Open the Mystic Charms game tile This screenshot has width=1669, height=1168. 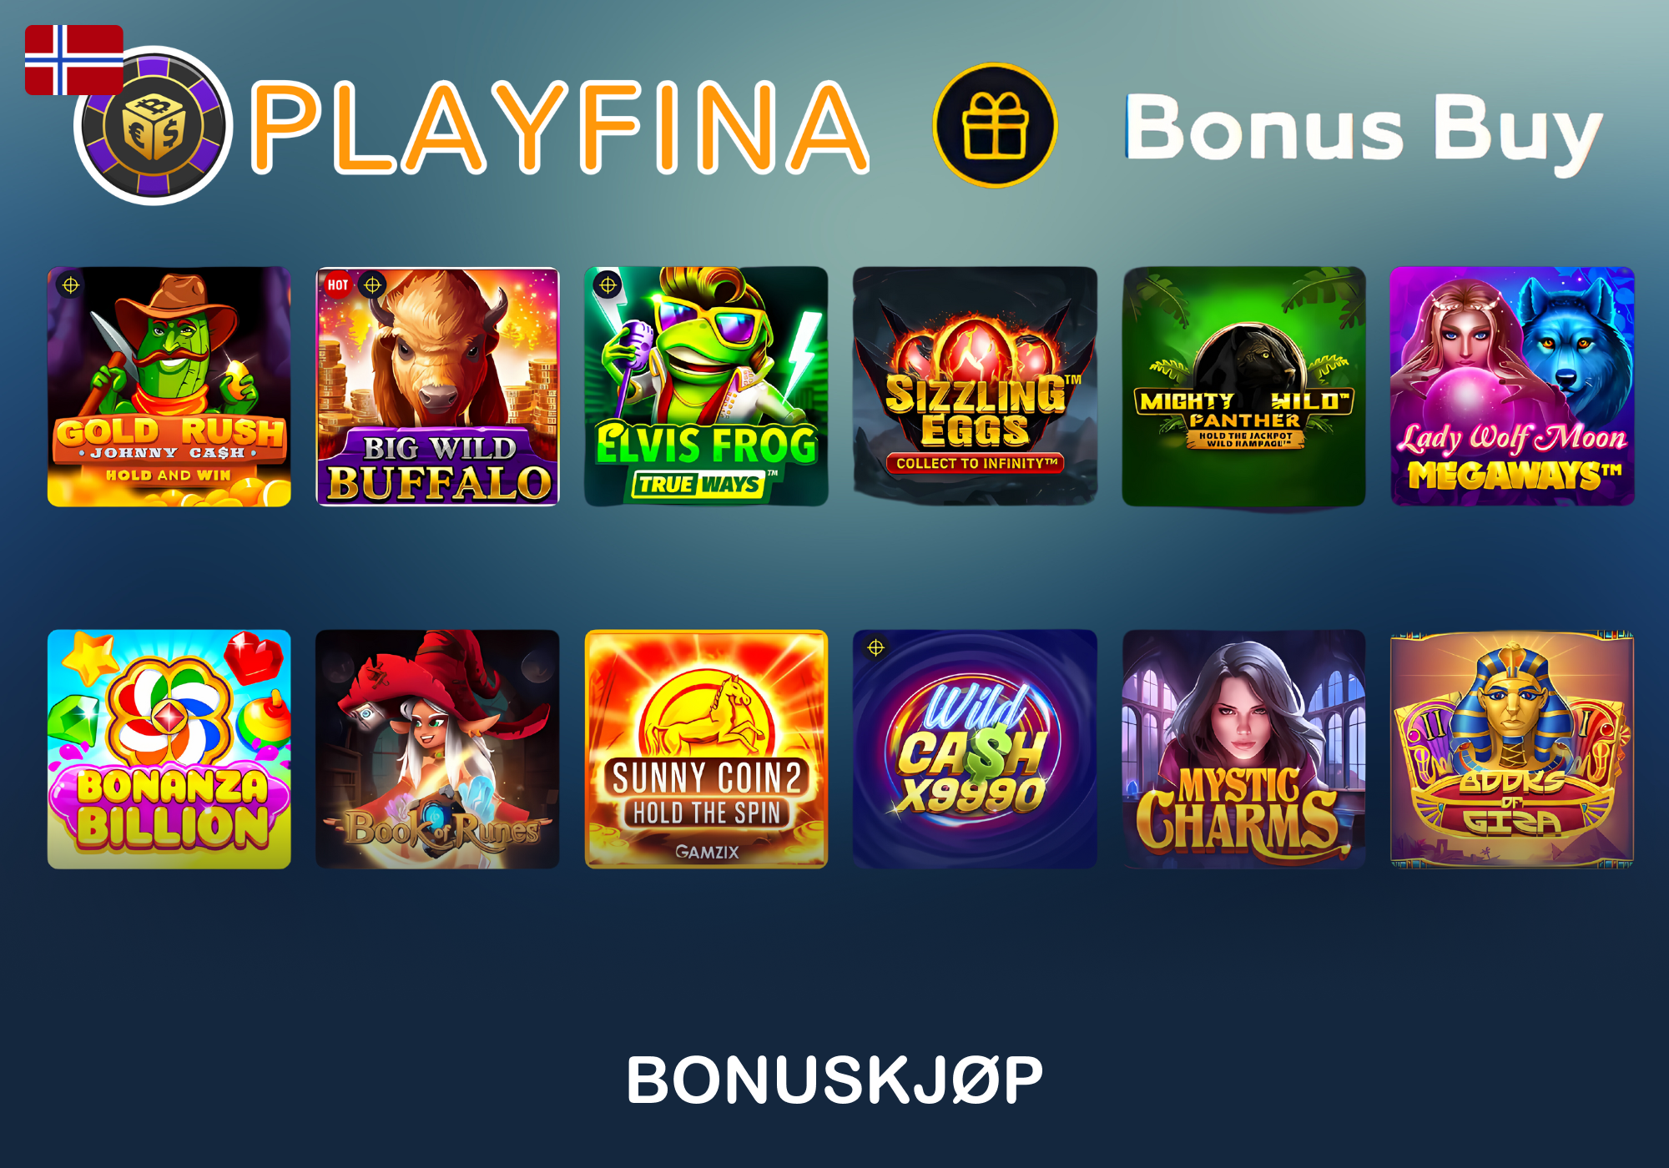[1243, 749]
